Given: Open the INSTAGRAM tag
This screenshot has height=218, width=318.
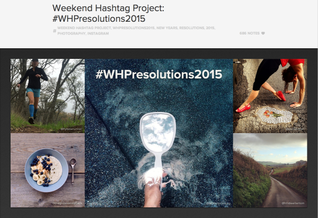Looking at the screenshot, I should (x=98, y=33).
